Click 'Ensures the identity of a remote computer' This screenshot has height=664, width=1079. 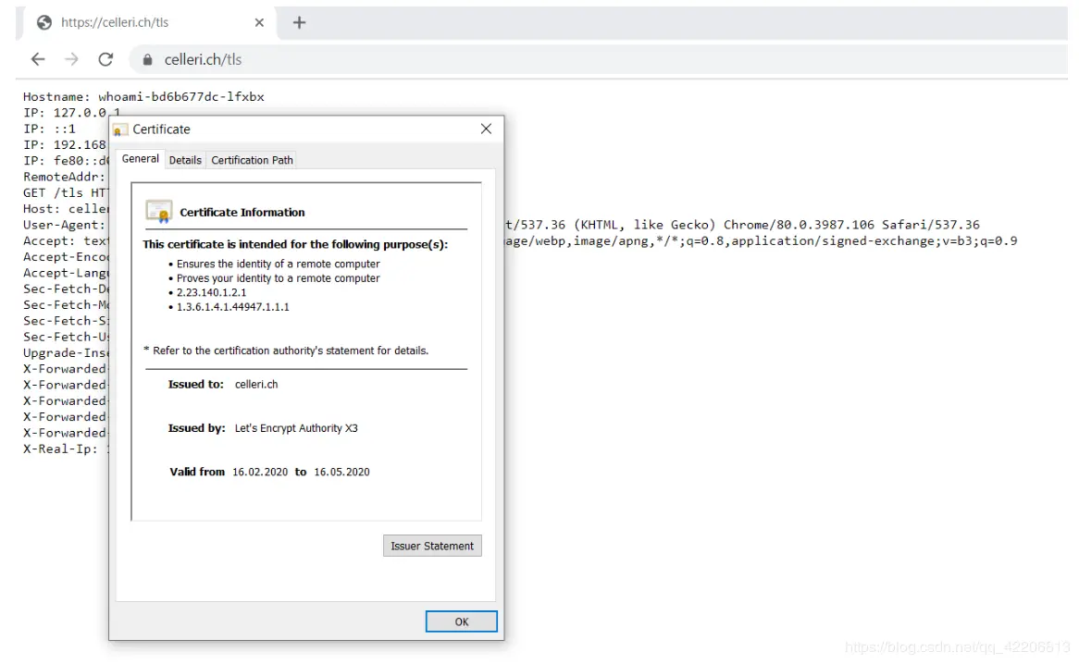coord(278,264)
